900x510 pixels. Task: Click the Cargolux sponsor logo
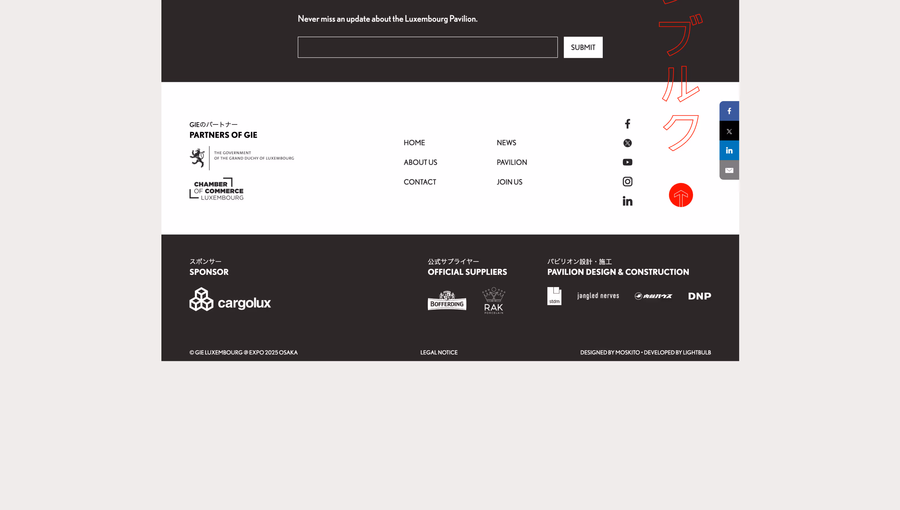pos(230,299)
